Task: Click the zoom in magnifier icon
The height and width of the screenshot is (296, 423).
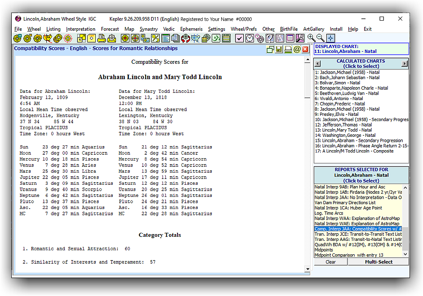Action: (311, 39)
